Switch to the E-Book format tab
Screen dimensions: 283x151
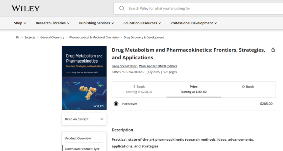coord(139,89)
